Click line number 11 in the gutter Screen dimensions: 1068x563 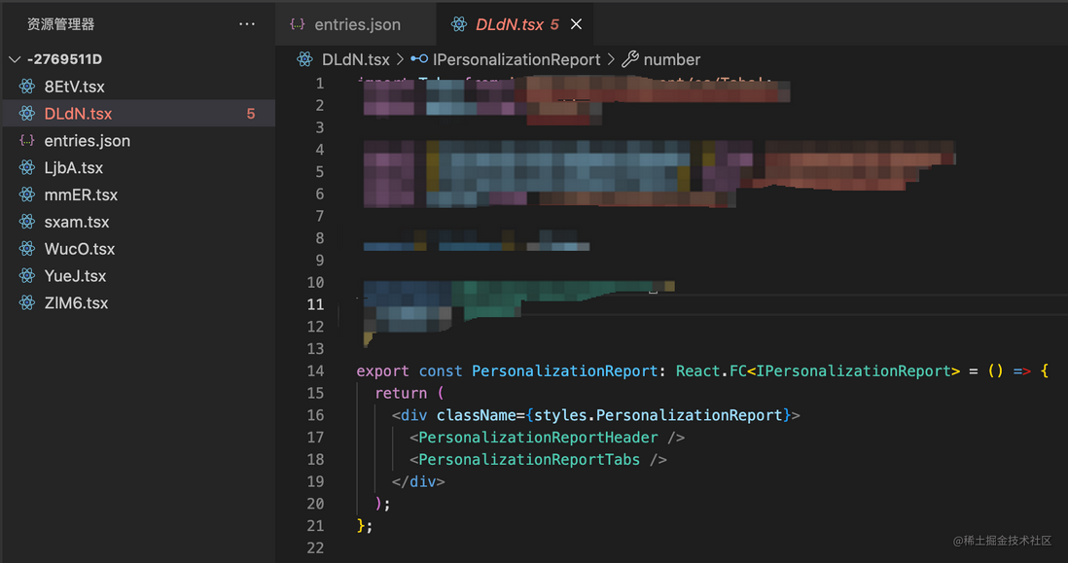(x=315, y=304)
